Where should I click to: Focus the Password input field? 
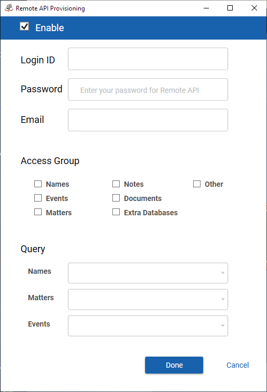click(x=148, y=90)
